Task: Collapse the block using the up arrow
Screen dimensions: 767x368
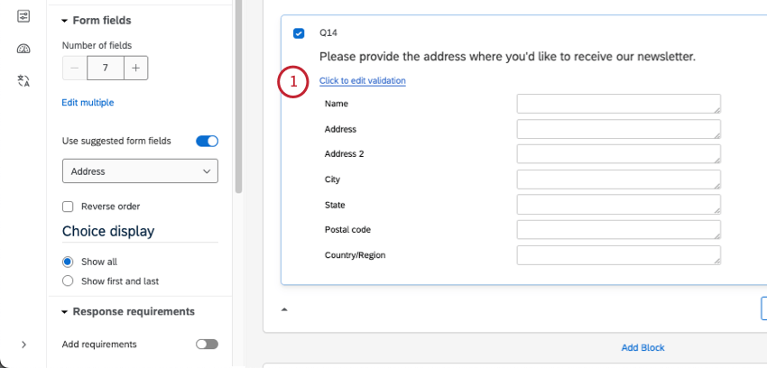Action: pos(285,309)
